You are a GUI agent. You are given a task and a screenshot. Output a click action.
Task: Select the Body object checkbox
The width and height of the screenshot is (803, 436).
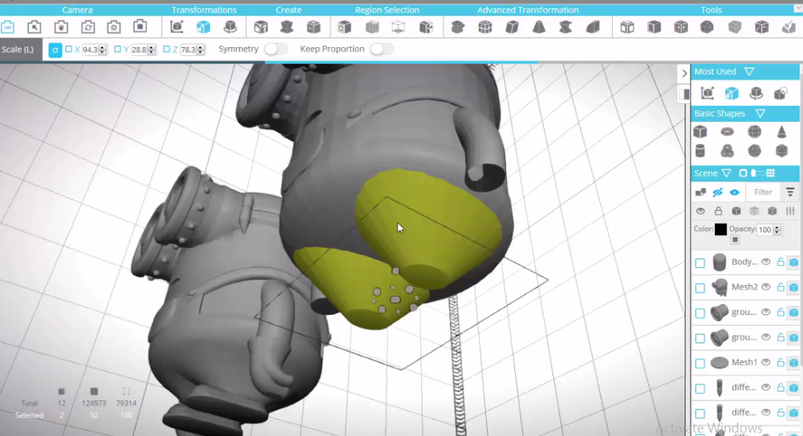click(x=700, y=263)
